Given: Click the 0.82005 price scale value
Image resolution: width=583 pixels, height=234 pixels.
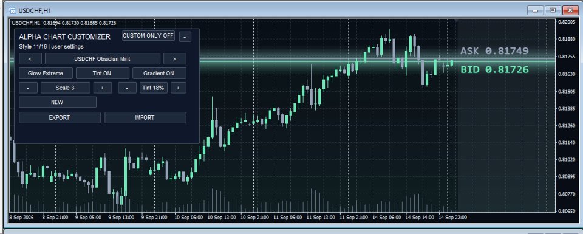Looking at the screenshot, I should [567, 22].
